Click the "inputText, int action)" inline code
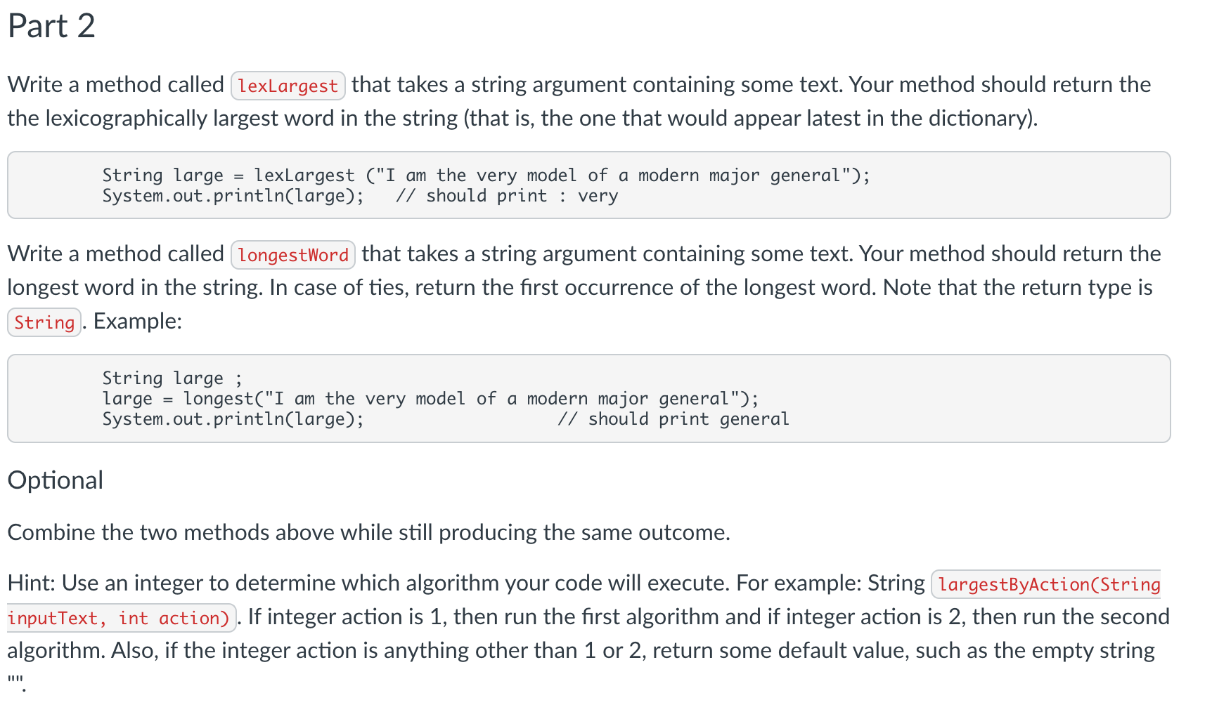The height and width of the screenshot is (719, 1212). click(x=120, y=618)
